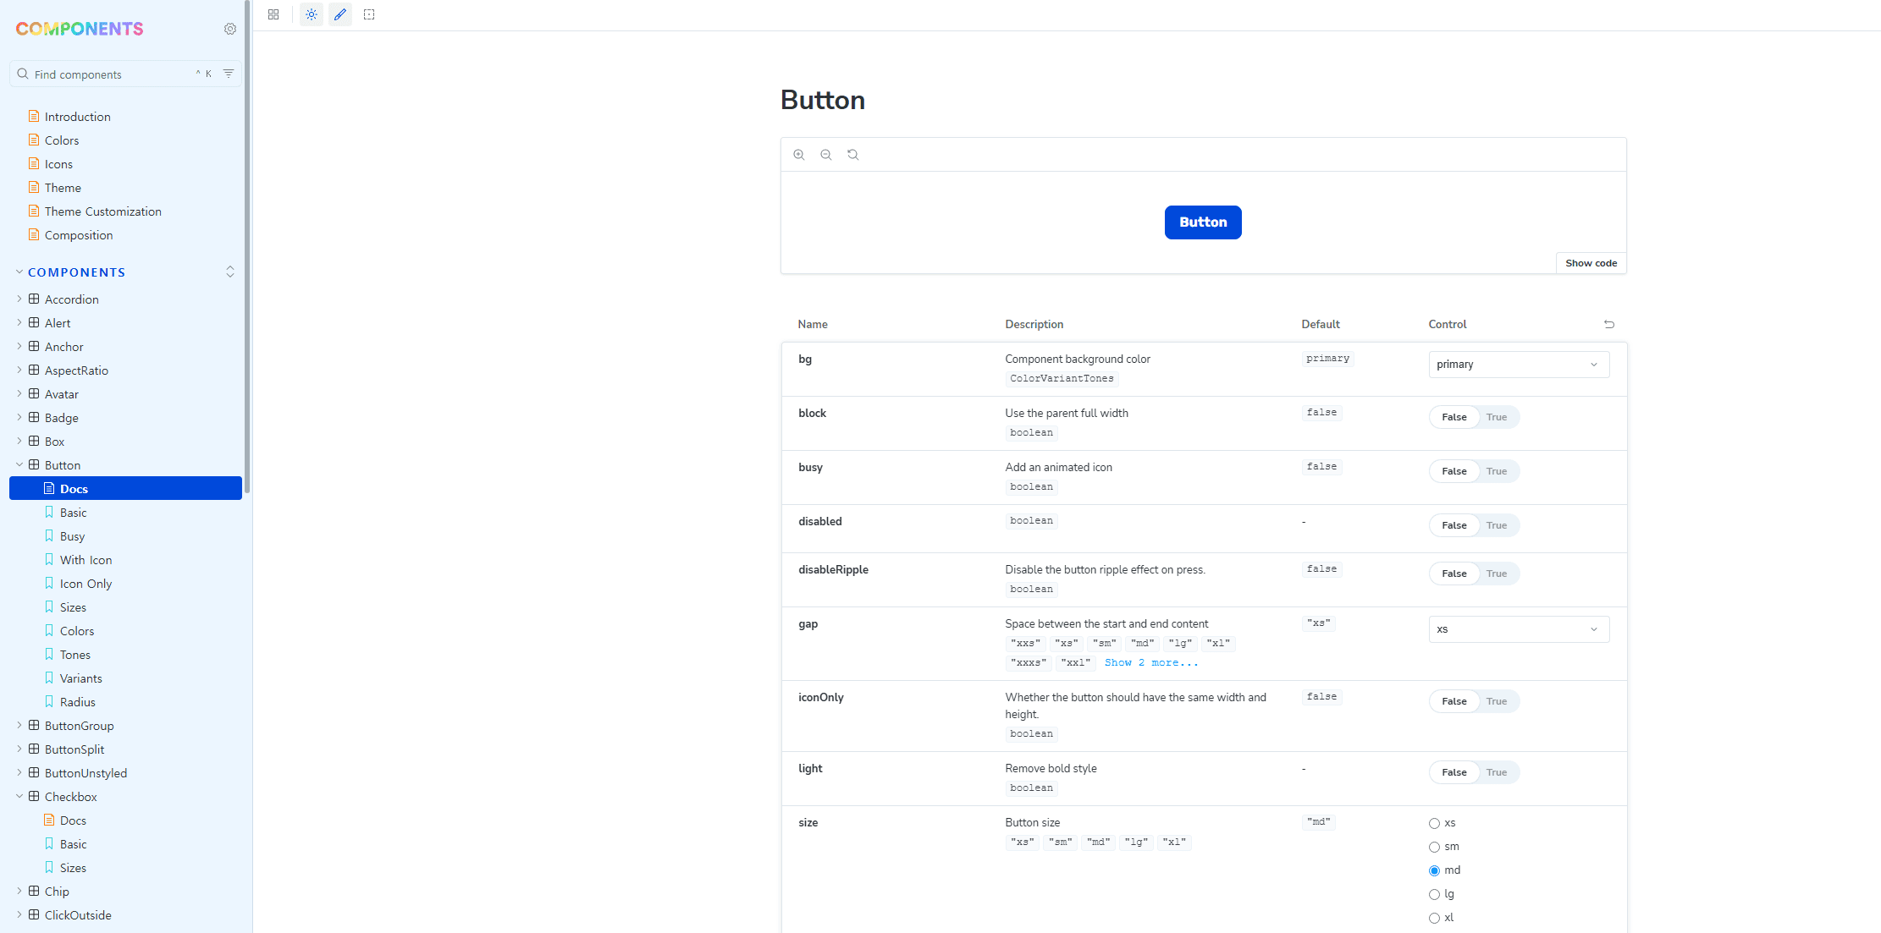The image size is (1881, 933).
Task: Click the dashed outline toolbar icon
Action: (x=369, y=14)
